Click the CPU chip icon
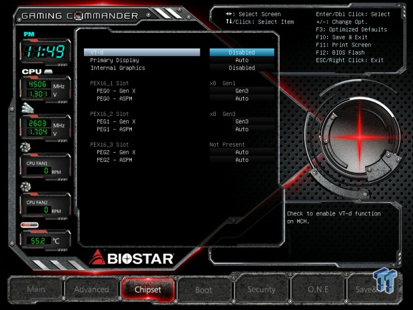The height and width of the screenshot is (310, 413). [x=48, y=71]
